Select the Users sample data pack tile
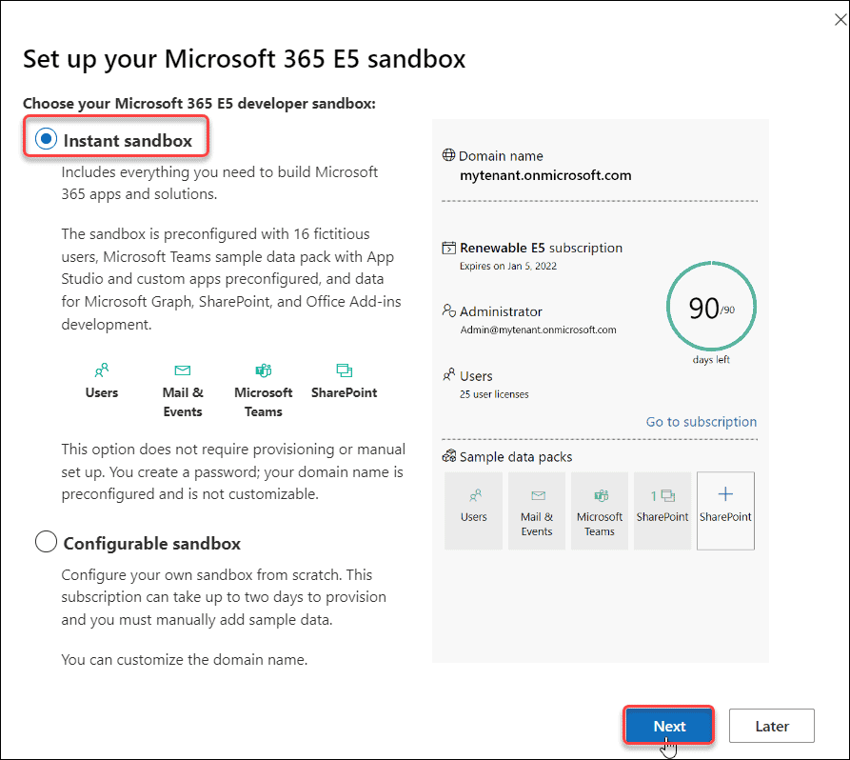Viewport: 850px width, 760px height. 473,510
